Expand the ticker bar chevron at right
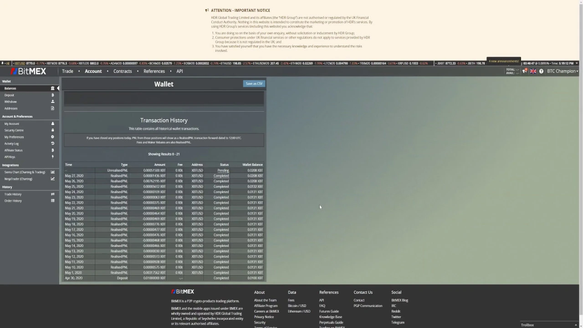This screenshot has width=583, height=328. point(577,63)
